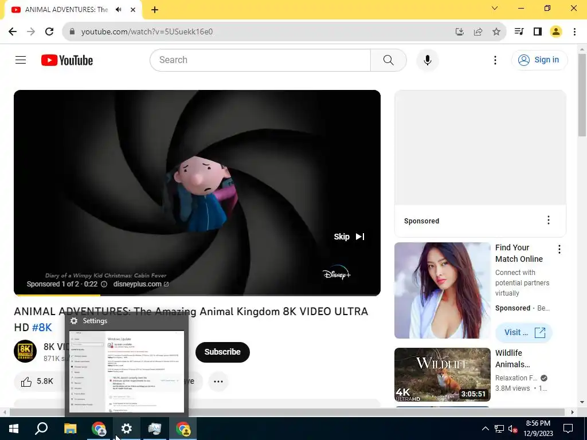Open the media controls icon in the toolbar
The width and height of the screenshot is (587, 440).
click(x=519, y=32)
